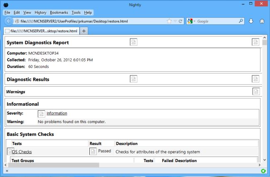Open the bookmarks dropdown arrow next to star
Screen dimensions: 270x177
[x=175, y=21]
